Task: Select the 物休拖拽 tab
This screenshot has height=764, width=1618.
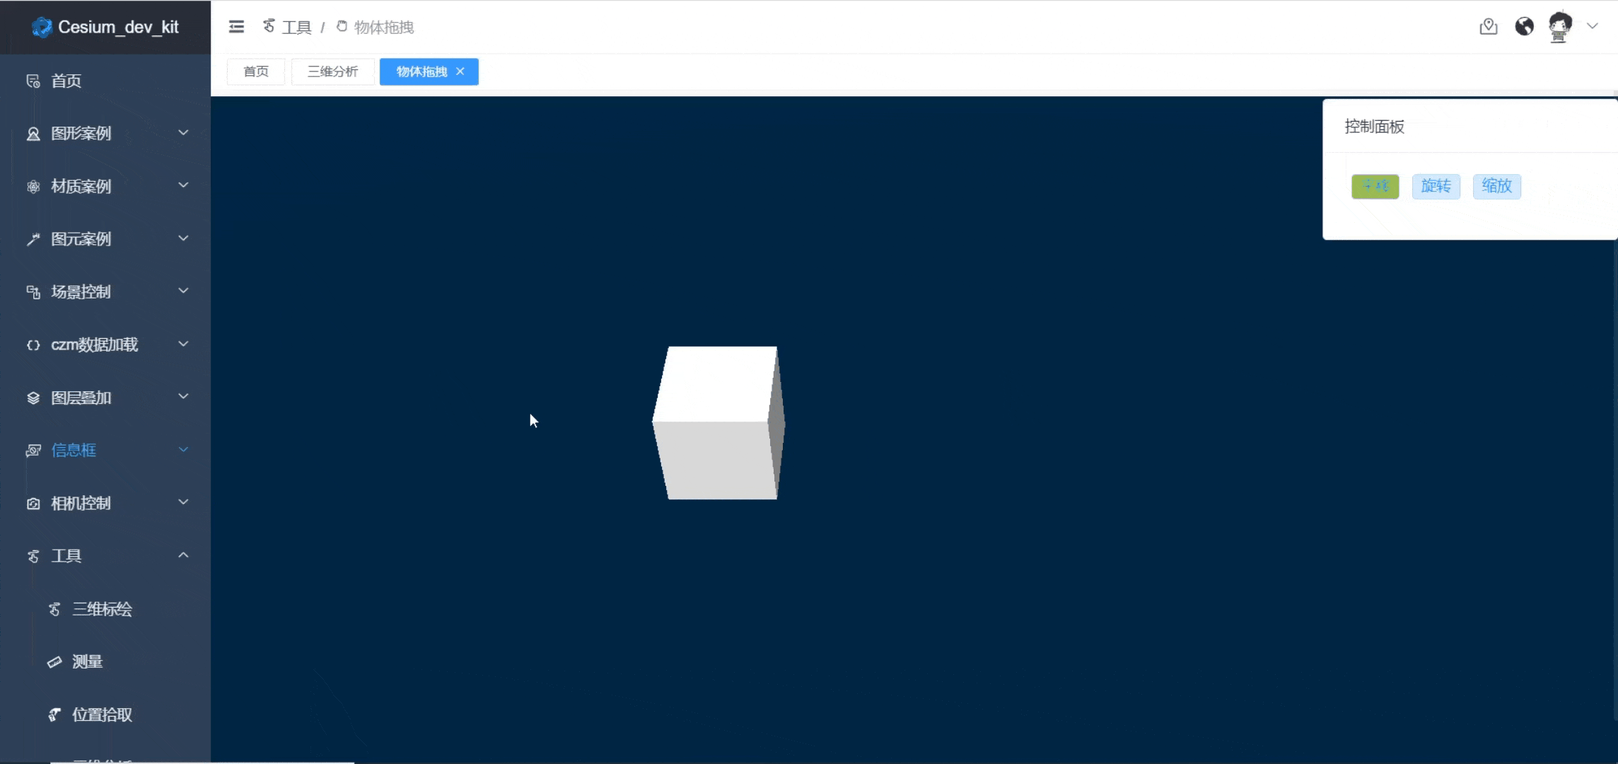Action: [x=422, y=71]
